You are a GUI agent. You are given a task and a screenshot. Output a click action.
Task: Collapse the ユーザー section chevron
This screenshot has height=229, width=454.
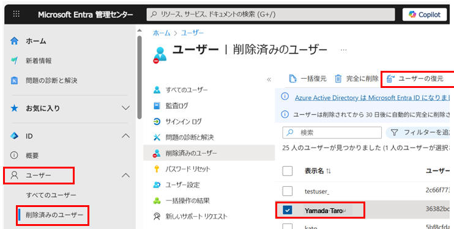coord(125,175)
